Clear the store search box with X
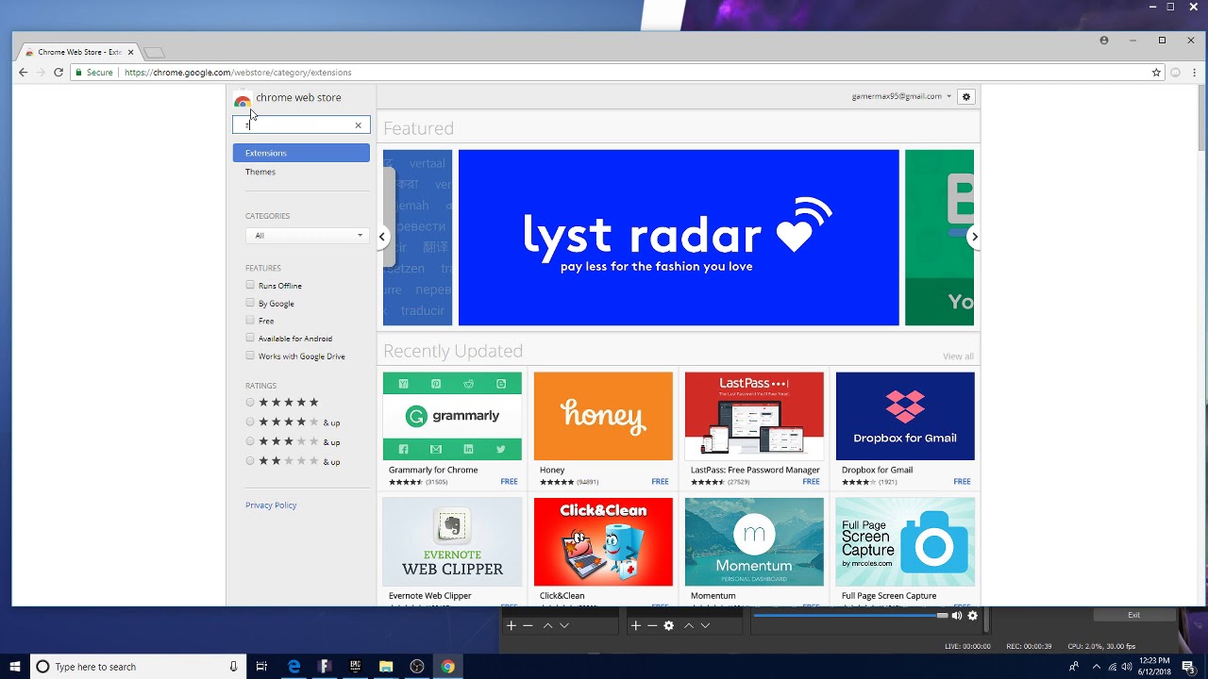Screen dimensions: 1208x679 [358, 125]
